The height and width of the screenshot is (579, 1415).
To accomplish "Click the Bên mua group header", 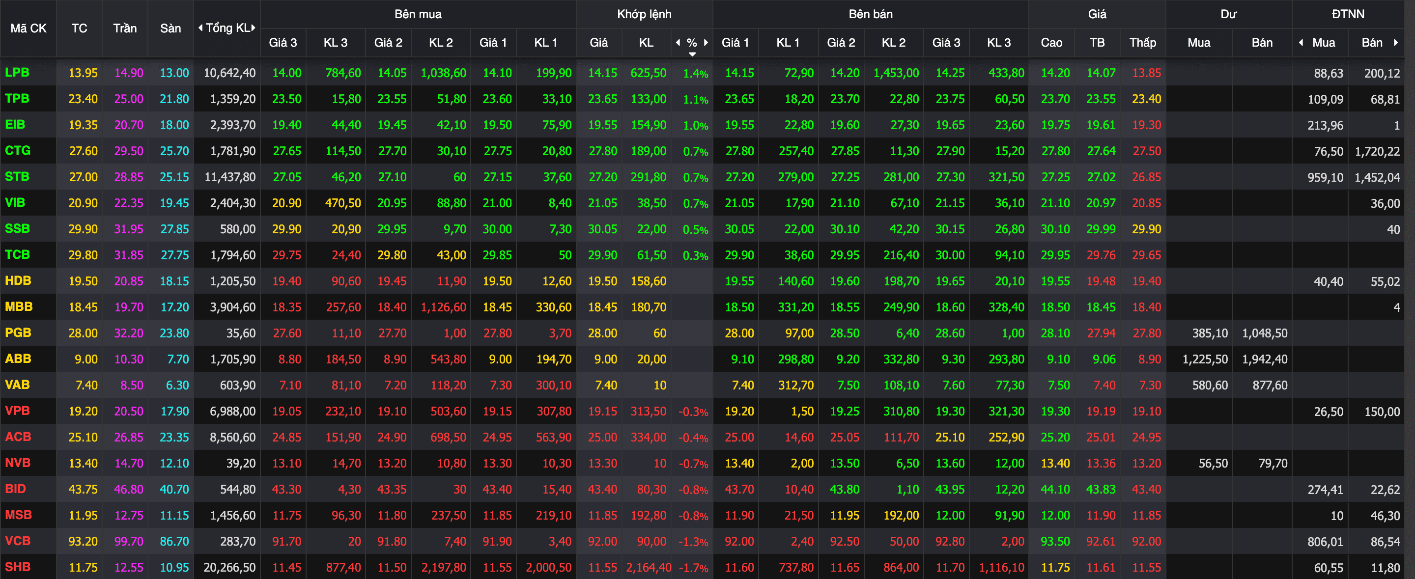I will (x=418, y=14).
